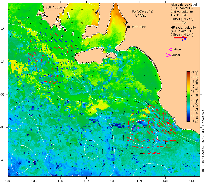Click the Adelaide city marker dot
The image size is (205, 184).
[x=129, y=27]
